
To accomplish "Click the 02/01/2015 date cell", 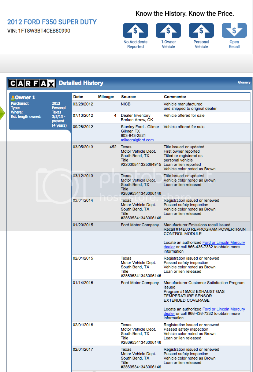I will tap(83, 258).
